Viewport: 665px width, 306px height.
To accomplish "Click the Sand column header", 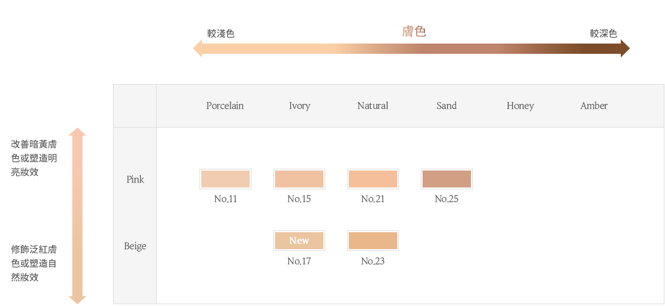I will click(447, 106).
